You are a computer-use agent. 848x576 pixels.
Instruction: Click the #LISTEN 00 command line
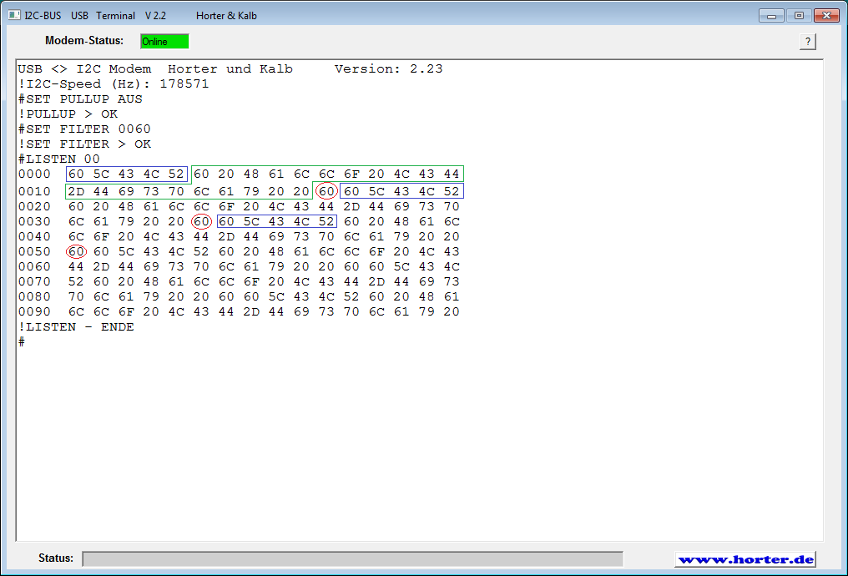58,159
